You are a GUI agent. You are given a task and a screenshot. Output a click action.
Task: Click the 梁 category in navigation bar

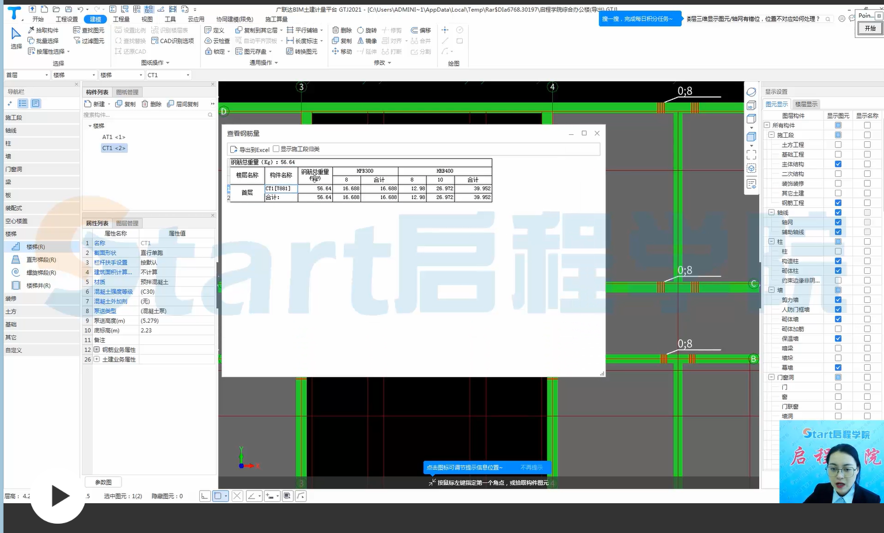(41, 182)
